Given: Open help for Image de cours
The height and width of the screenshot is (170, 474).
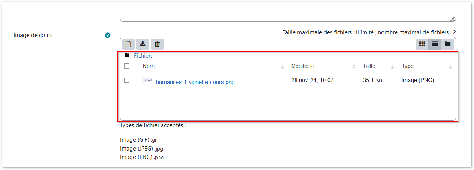Looking at the screenshot, I should coord(108,35).
